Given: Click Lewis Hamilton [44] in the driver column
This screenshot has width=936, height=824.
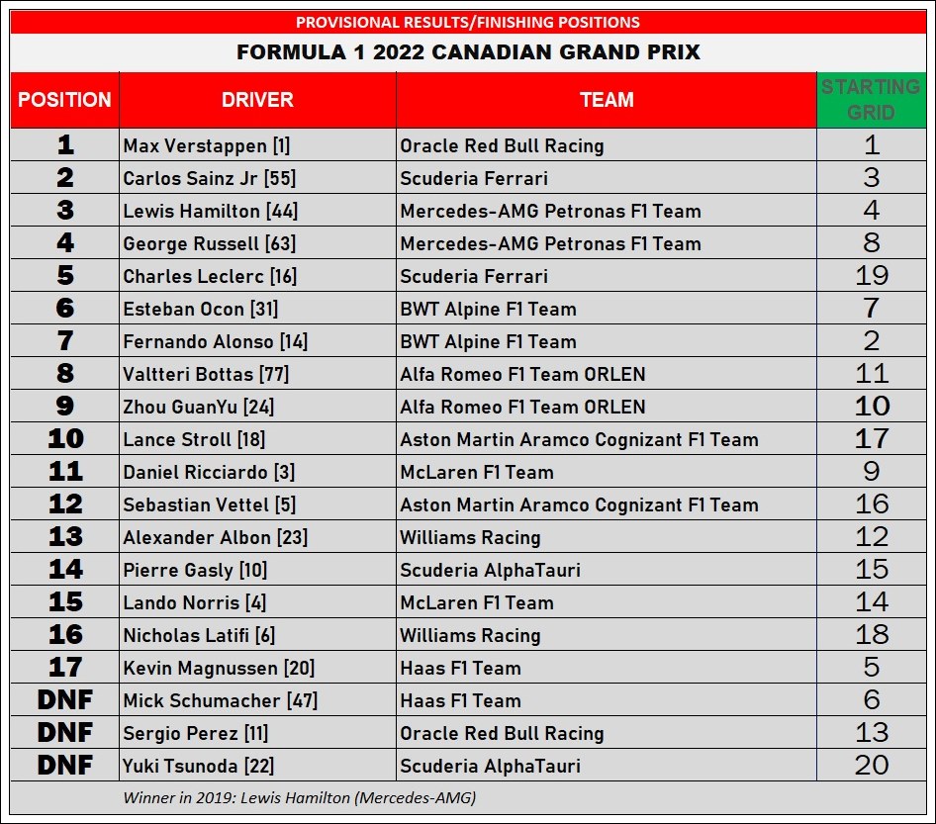Looking at the screenshot, I should (211, 211).
